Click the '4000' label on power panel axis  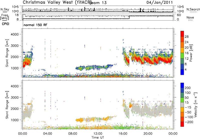coord(14,34)
